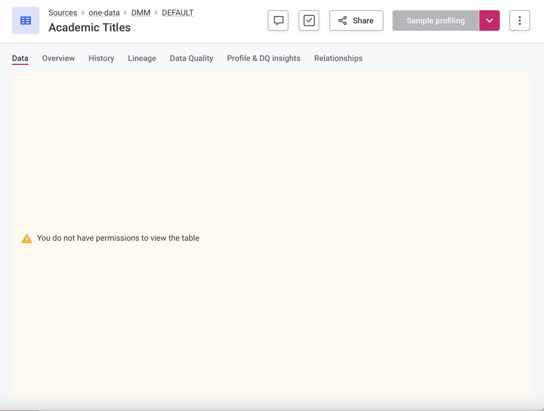Open the one-data source link
This screenshot has width=544, height=411.
point(104,13)
